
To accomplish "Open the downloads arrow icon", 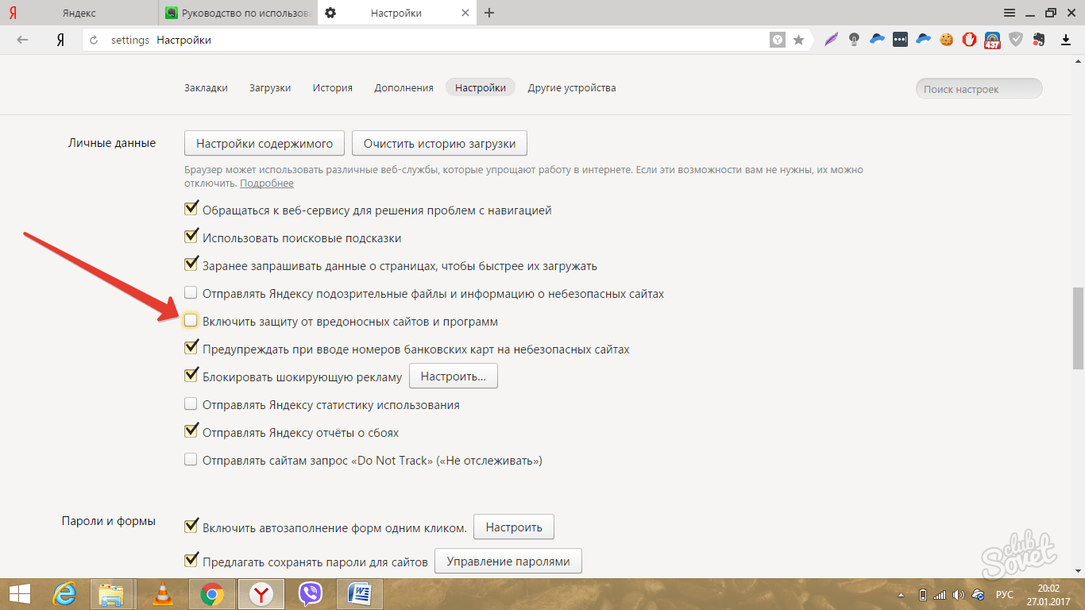I will point(1067,40).
